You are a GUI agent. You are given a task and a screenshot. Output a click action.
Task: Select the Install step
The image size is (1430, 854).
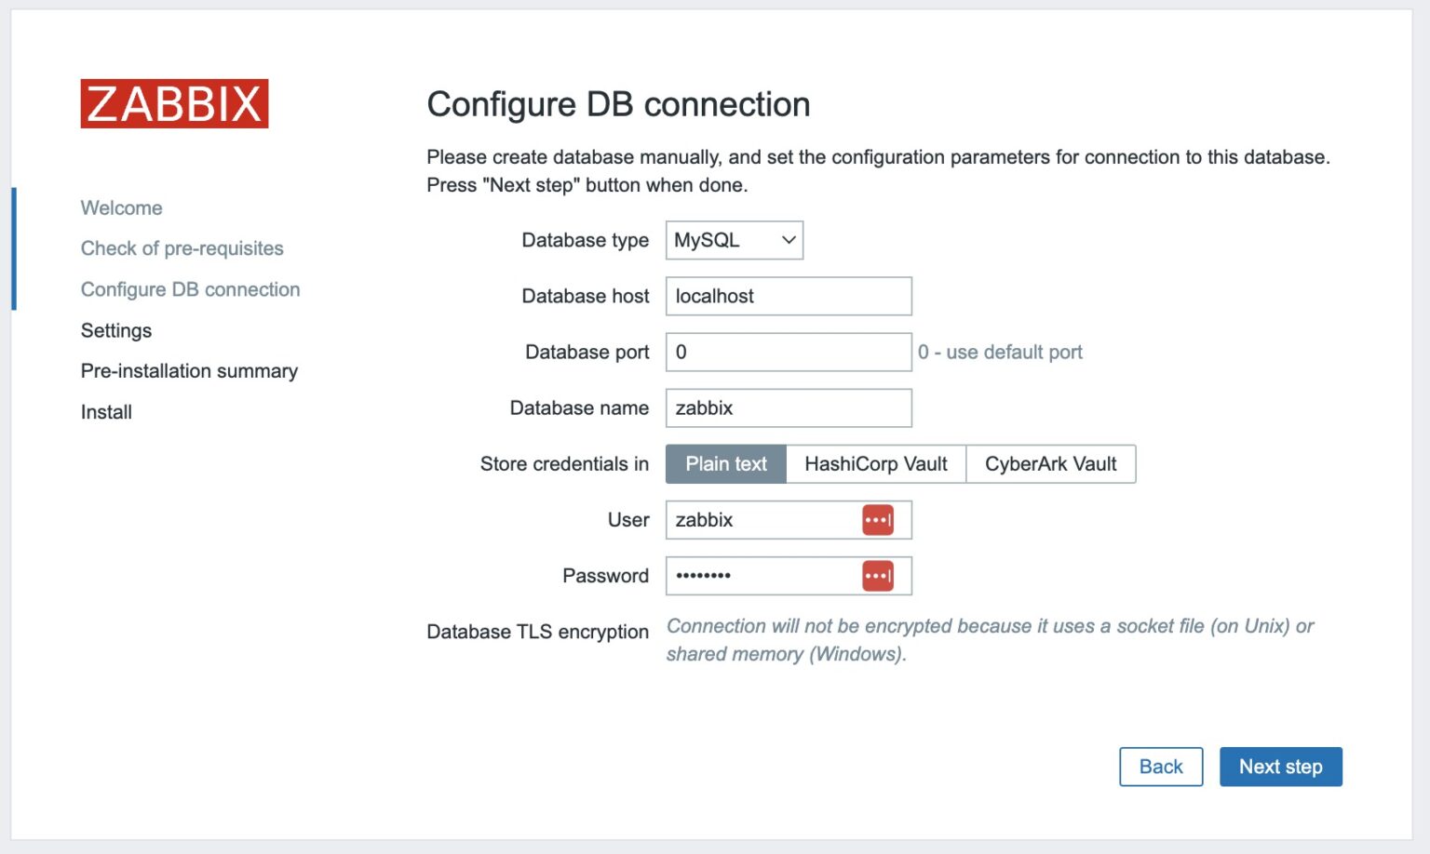coord(105,411)
